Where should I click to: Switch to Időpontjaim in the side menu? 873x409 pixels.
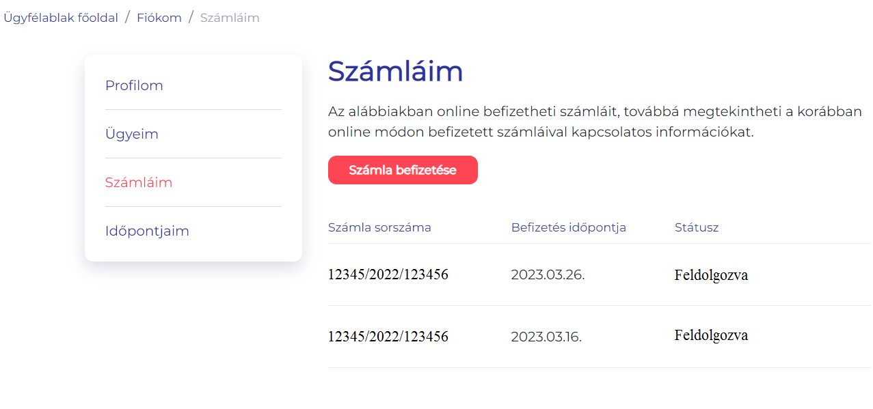click(x=147, y=231)
